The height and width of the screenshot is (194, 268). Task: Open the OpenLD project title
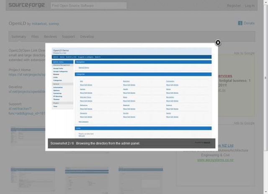17,23
